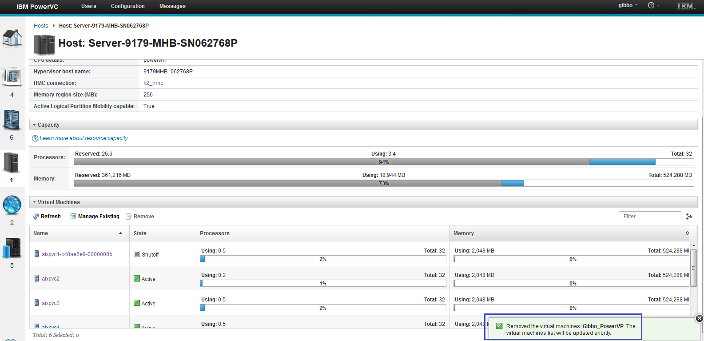Screen dimensions: 704x341
Task: Open the Networks globe sidebar icon
Action: (x=12, y=205)
